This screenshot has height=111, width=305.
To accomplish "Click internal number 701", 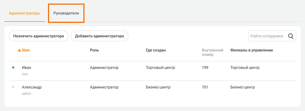I will pos(205,87).
